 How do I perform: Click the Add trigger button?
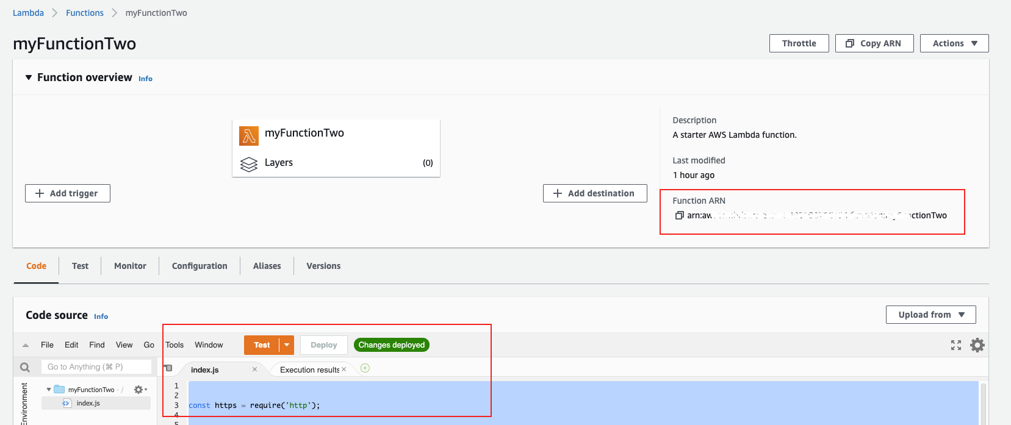pos(68,193)
